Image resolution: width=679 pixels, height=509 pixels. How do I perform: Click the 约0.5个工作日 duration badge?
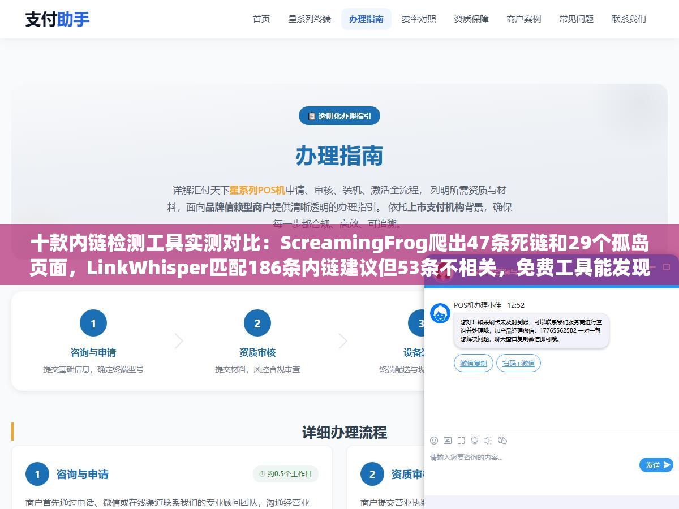286,474
